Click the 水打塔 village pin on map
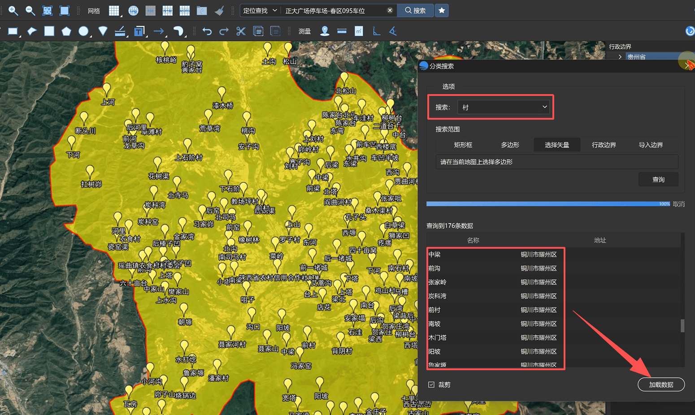This screenshot has height=415, width=695. 184,347
